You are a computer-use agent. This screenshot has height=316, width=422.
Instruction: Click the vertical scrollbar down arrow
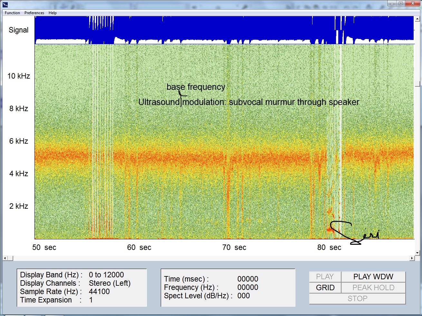coord(417,253)
